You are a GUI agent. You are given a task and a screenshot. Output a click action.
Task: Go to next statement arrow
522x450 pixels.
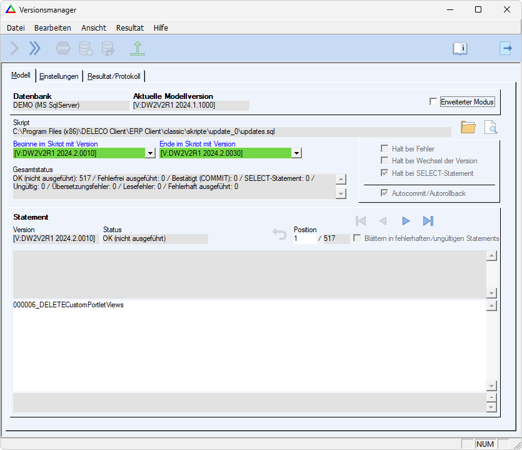406,221
